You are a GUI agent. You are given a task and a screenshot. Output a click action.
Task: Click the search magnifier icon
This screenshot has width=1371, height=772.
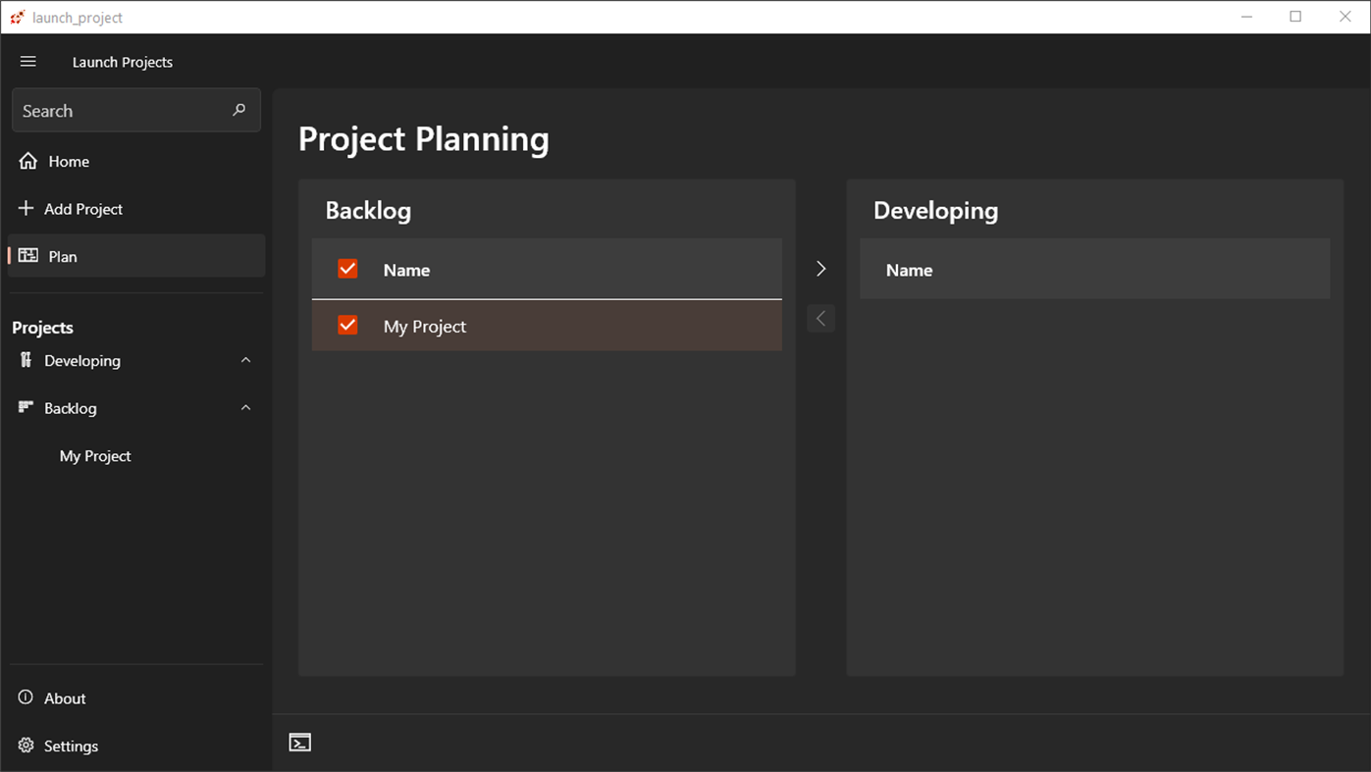point(238,110)
